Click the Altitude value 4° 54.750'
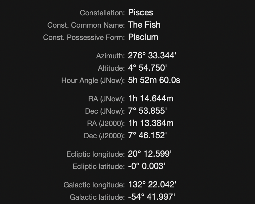 pyautogui.click(x=147, y=68)
